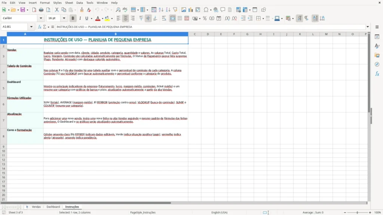Open the font color dropdown arrow
The width and height of the screenshot is (383, 215).
click(x=102, y=19)
